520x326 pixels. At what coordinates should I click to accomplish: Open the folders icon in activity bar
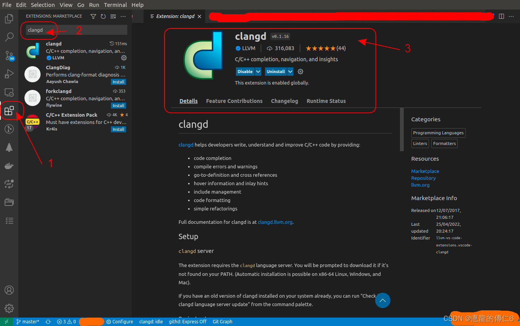(9, 202)
